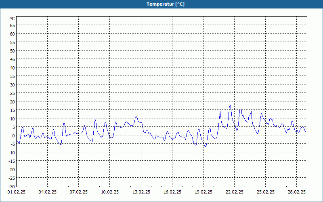Viewport: 323px width, 202px height.
Task: Click the 0 y-axis label
Action: [14, 136]
